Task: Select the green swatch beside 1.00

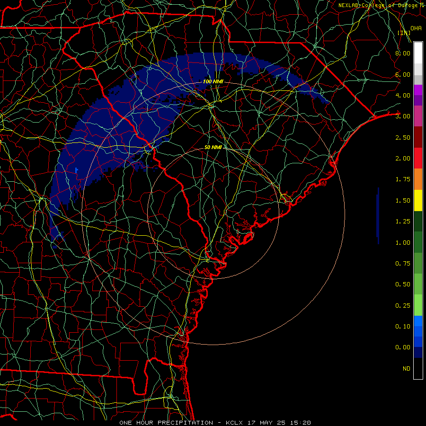Action: [418, 242]
